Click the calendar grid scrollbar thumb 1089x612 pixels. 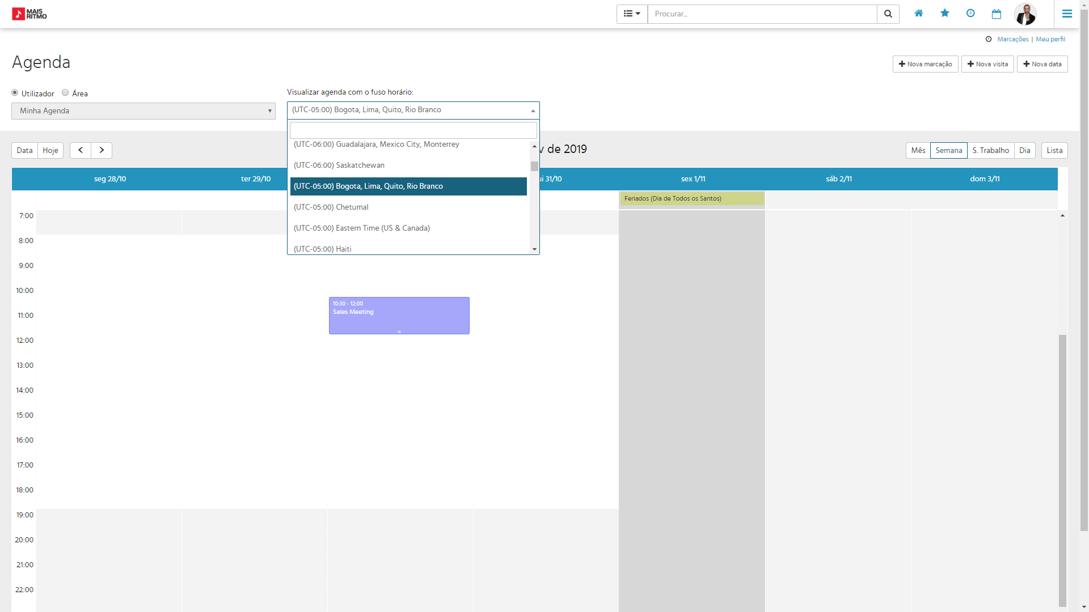click(x=1062, y=470)
